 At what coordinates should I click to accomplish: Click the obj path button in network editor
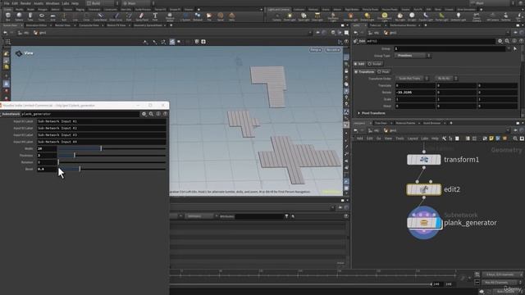tap(374, 130)
